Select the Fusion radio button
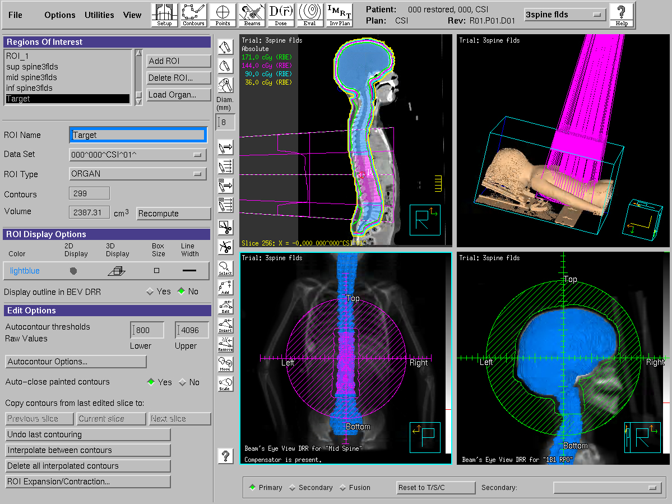The image size is (672, 504). click(342, 487)
